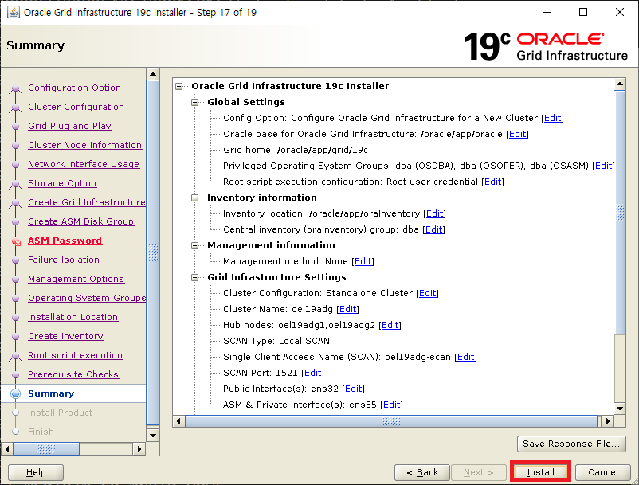The height and width of the screenshot is (485, 639).
Task: Edit Central inventory group
Action: pyautogui.click(x=433, y=229)
